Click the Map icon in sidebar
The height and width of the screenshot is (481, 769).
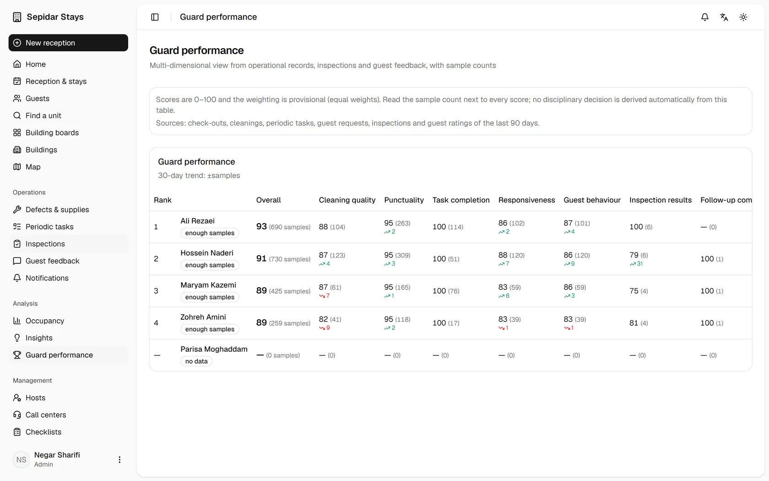17,167
